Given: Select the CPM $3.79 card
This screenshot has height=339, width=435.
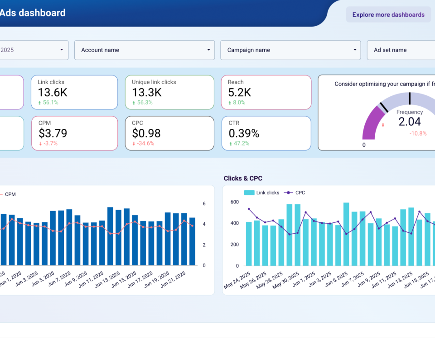Looking at the screenshot, I should pyautogui.click(x=75, y=133).
